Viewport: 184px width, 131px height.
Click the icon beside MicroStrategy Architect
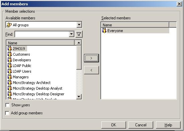coord(9,83)
